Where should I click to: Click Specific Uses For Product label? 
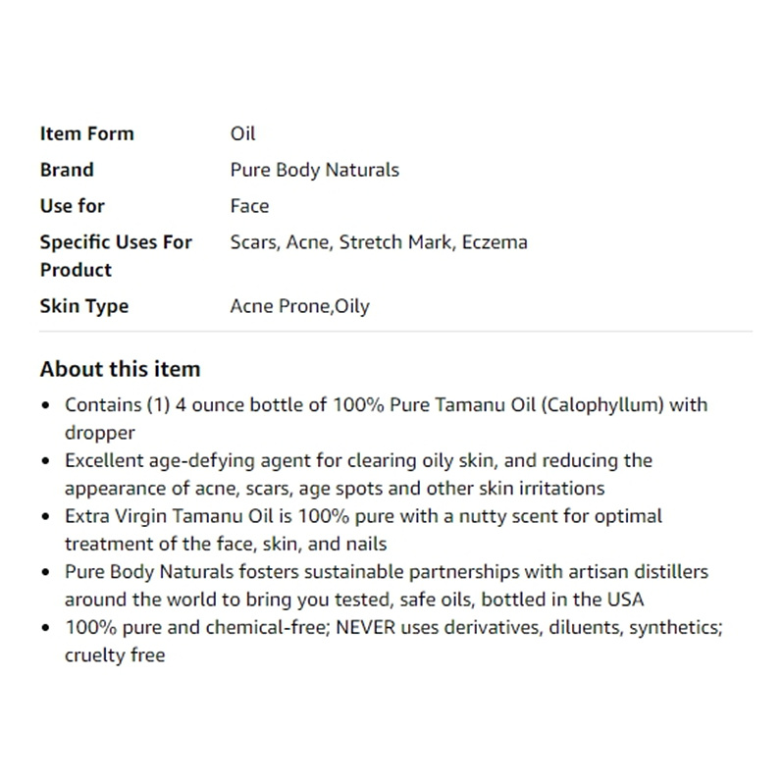(x=116, y=255)
